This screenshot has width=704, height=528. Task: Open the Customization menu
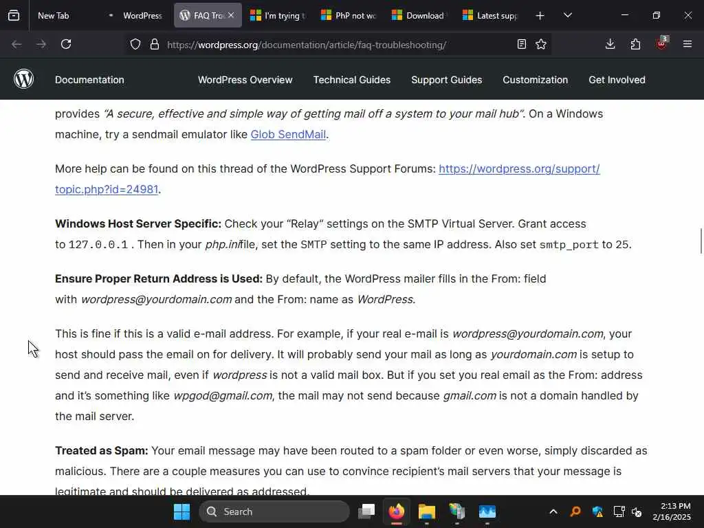point(535,80)
